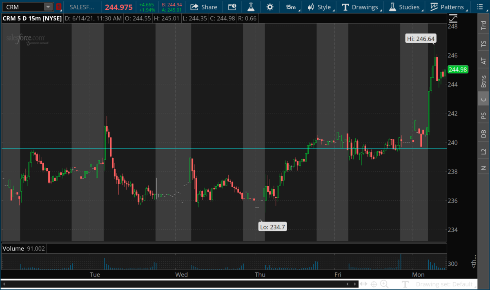Click the last price 244.975

(x=119, y=7)
